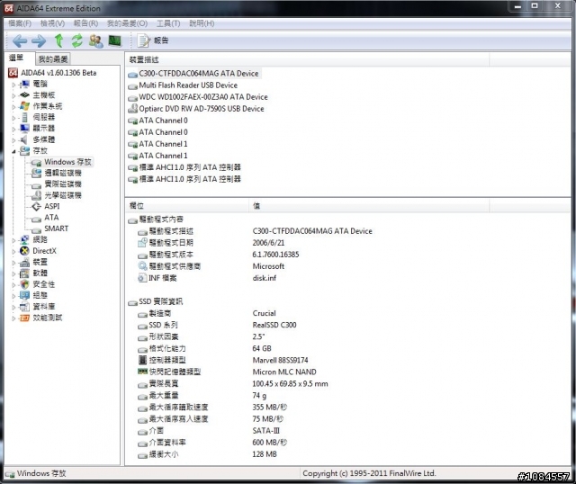Click the two-people toolbar icon
This screenshot has height=484, width=576.
click(x=96, y=40)
